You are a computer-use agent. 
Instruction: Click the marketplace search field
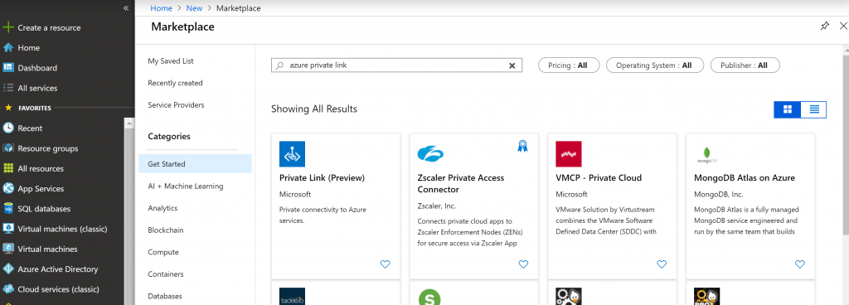coord(396,65)
